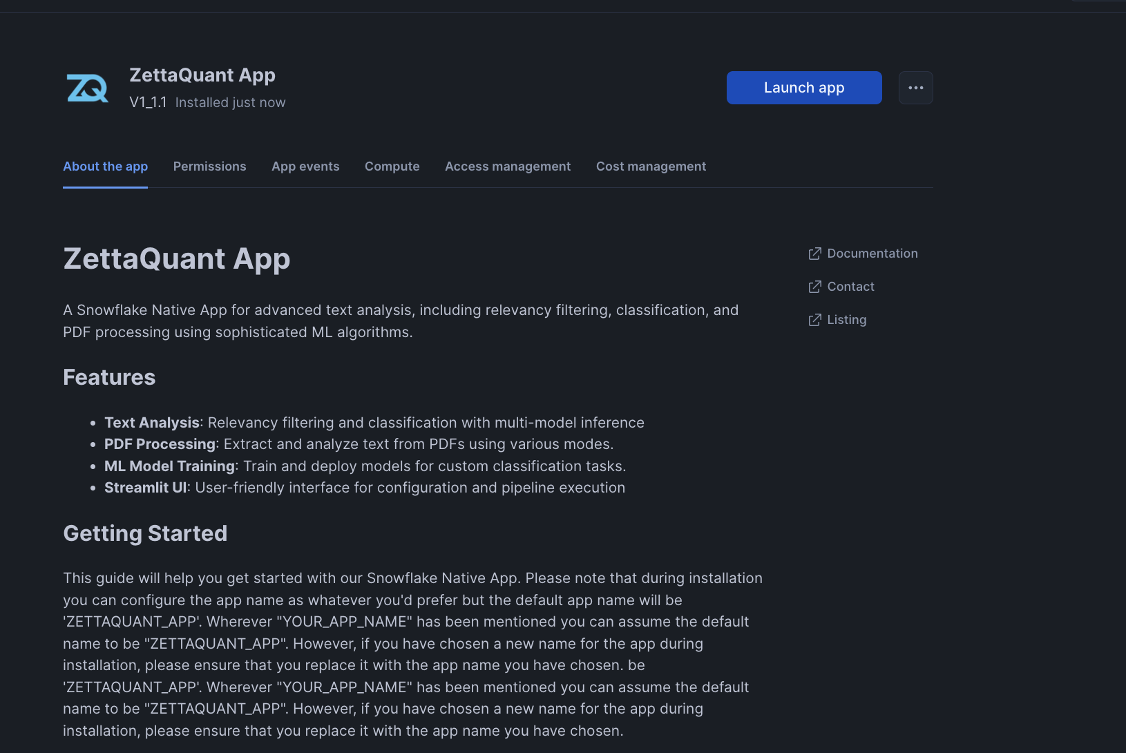Screen dimensions: 1126x753
Task: Click the Features section heading
Action: [x=109, y=377]
